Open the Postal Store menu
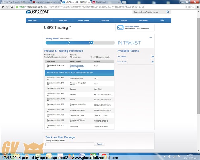The image size is (200, 160). click(105, 20)
